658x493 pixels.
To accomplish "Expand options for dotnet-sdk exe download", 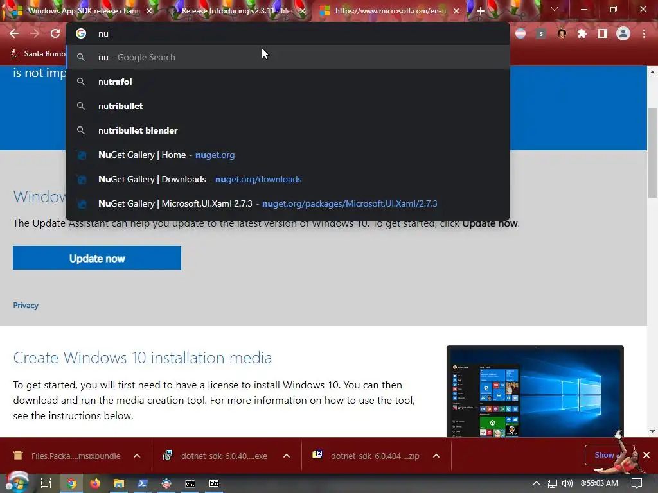I will pos(287,456).
